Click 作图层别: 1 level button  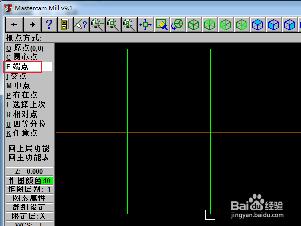pos(29,189)
